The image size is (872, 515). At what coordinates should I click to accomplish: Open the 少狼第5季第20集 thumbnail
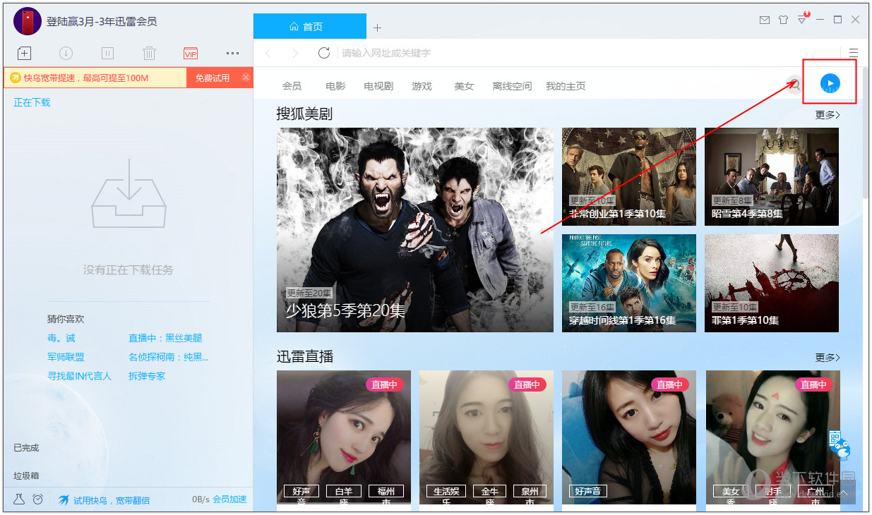pyautogui.click(x=415, y=229)
